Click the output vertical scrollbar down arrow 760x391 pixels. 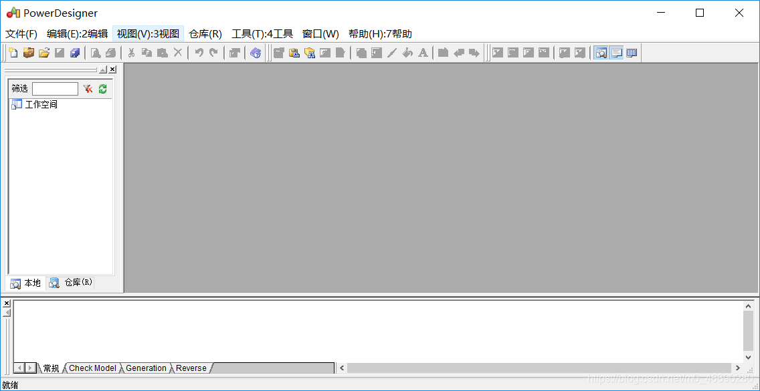[749, 356]
